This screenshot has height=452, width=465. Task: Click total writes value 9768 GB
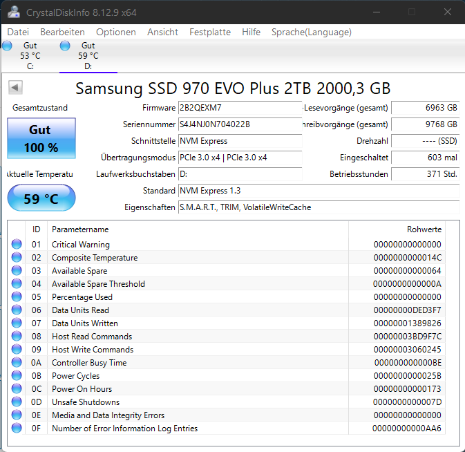point(425,124)
